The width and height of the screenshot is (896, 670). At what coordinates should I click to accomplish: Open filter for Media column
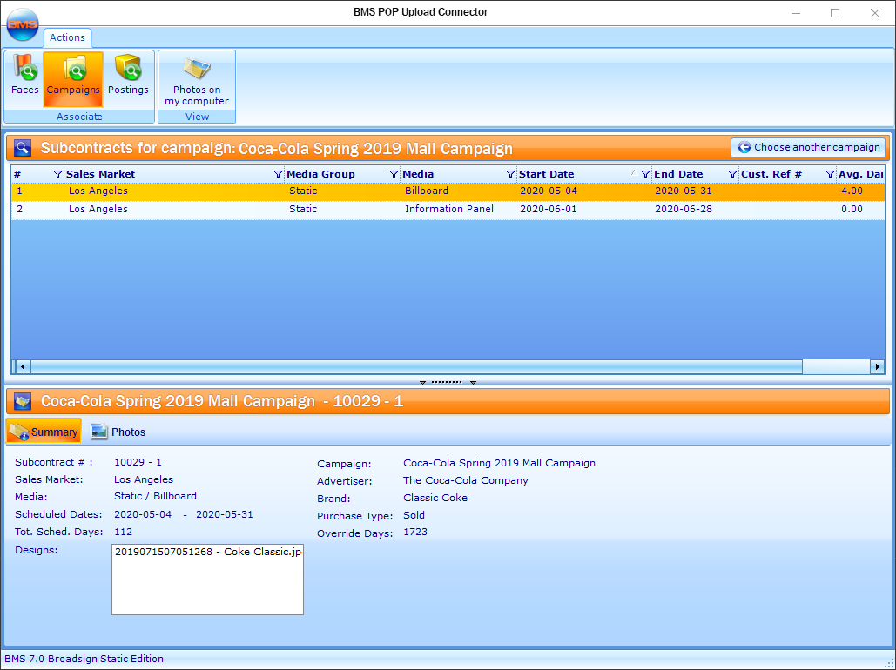(510, 174)
